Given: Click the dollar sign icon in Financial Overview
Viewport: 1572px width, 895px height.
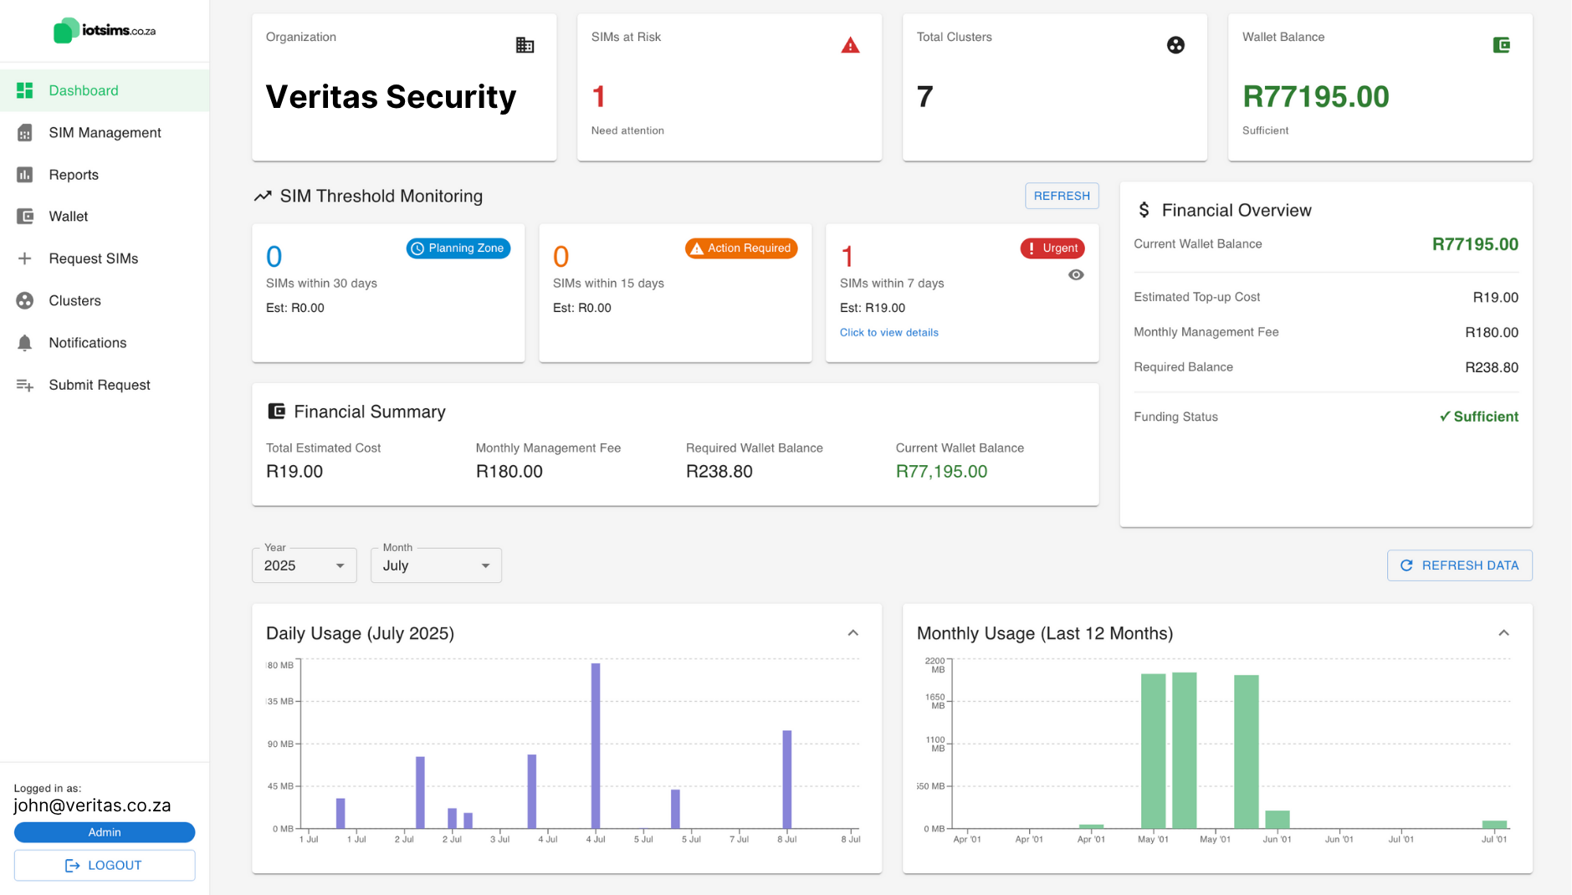Looking at the screenshot, I should [x=1144, y=210].
